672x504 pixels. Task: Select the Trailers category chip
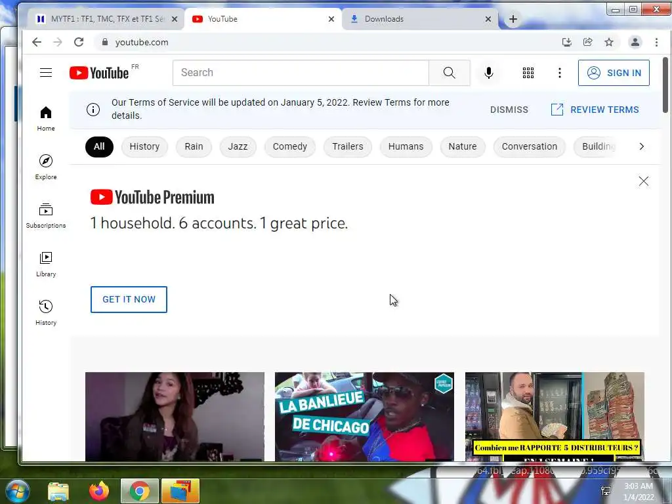point(348,146)
